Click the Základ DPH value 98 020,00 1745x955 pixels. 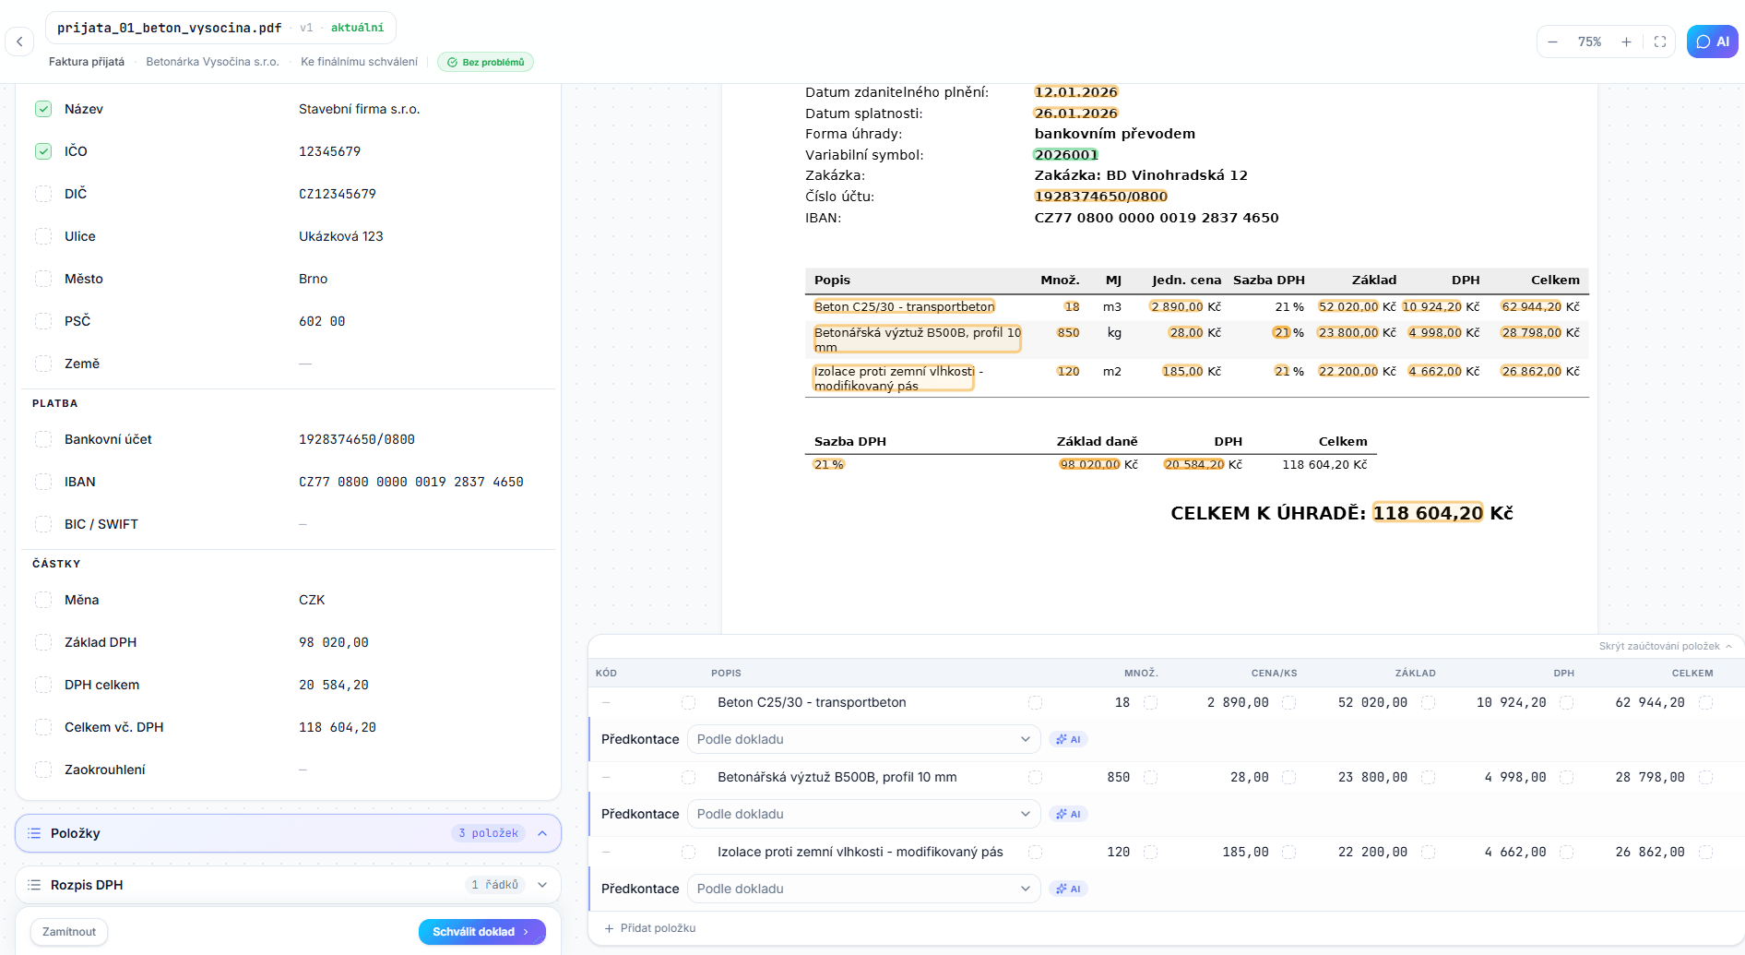(334, 642)
